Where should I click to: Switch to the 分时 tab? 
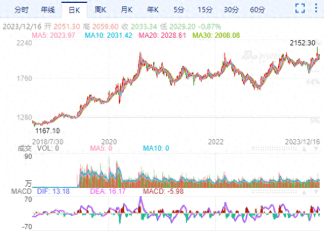tap(22, 10)
